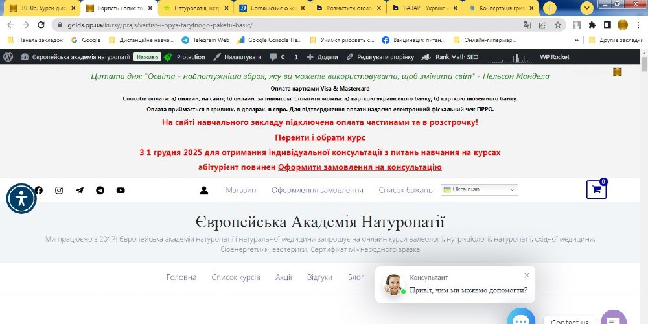Open the Google Console bookmark
The image size is (648, 324).
click(270, 40)
